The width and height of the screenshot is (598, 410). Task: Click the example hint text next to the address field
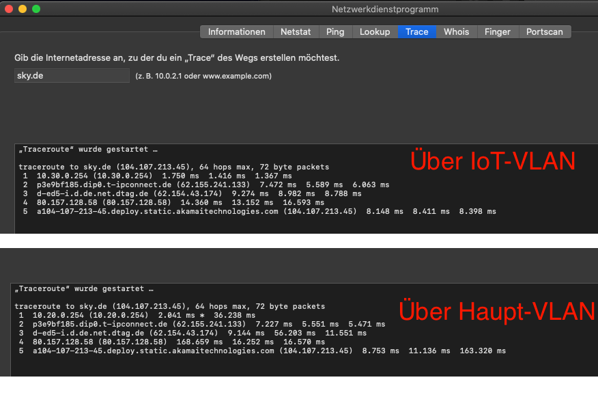point(203,76)
